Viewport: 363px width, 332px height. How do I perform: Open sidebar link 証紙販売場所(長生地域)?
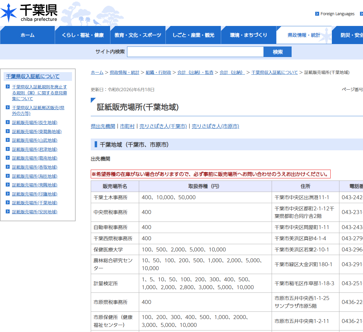click(35, 122)
